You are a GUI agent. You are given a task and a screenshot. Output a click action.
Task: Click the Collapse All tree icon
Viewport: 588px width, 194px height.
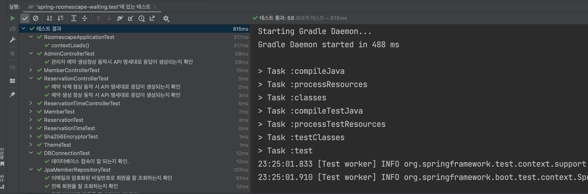85,18
